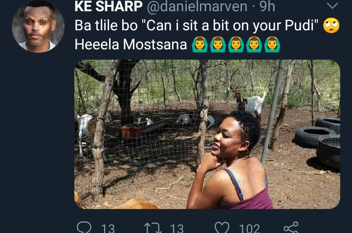Click the 102 likes count

pos(249,228)
